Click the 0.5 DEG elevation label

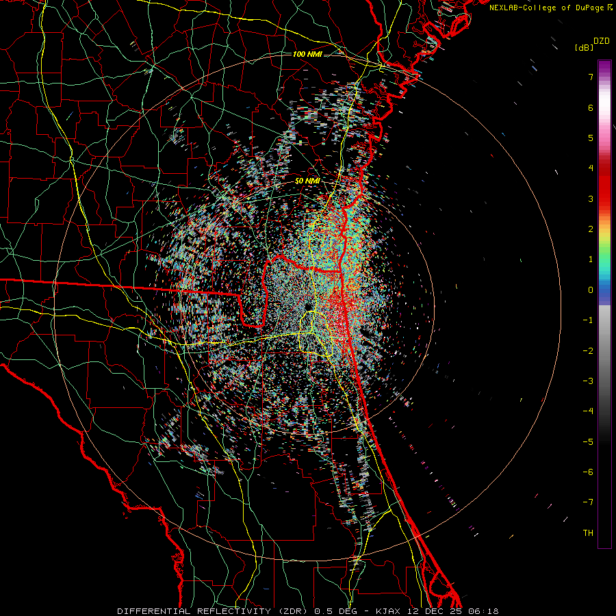click(x=336, y=611)
